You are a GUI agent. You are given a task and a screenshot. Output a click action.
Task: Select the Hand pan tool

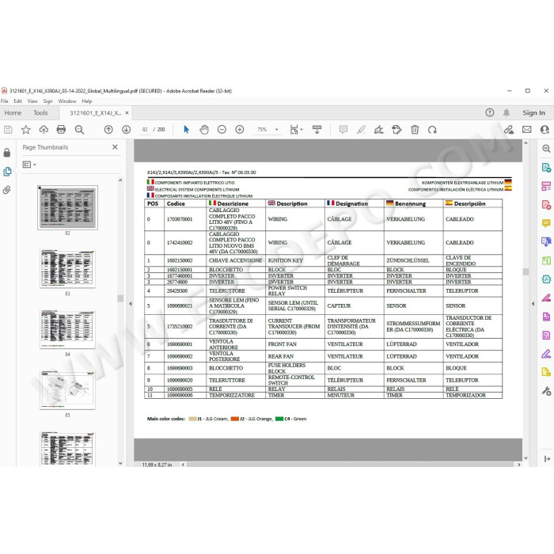(x=204, y=130)
